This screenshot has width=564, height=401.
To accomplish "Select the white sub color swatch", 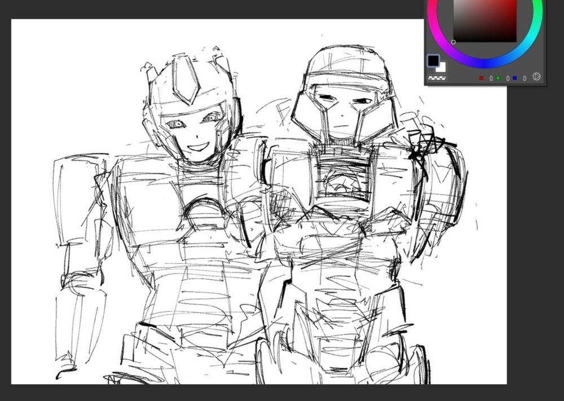I will [x=442, y=68].
